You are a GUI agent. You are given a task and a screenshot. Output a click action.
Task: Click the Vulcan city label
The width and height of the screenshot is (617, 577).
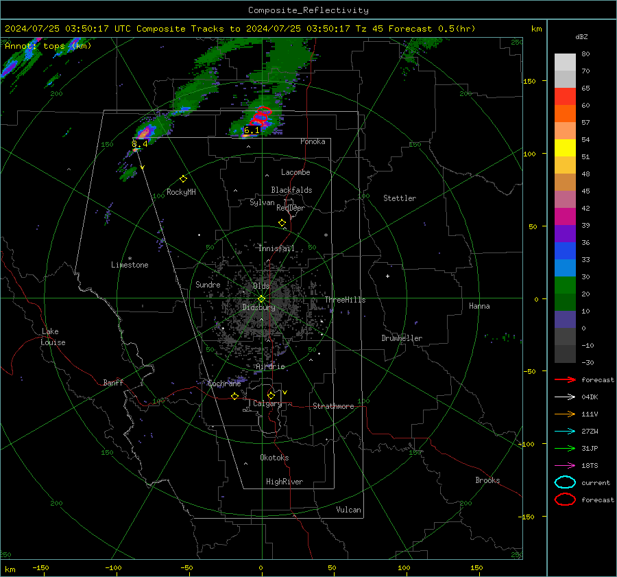(x=348, y=510)
